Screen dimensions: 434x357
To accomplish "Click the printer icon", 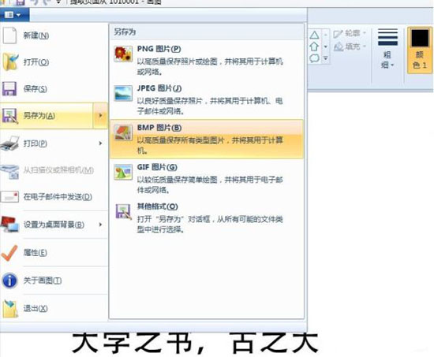I will [x=10, y=143].
